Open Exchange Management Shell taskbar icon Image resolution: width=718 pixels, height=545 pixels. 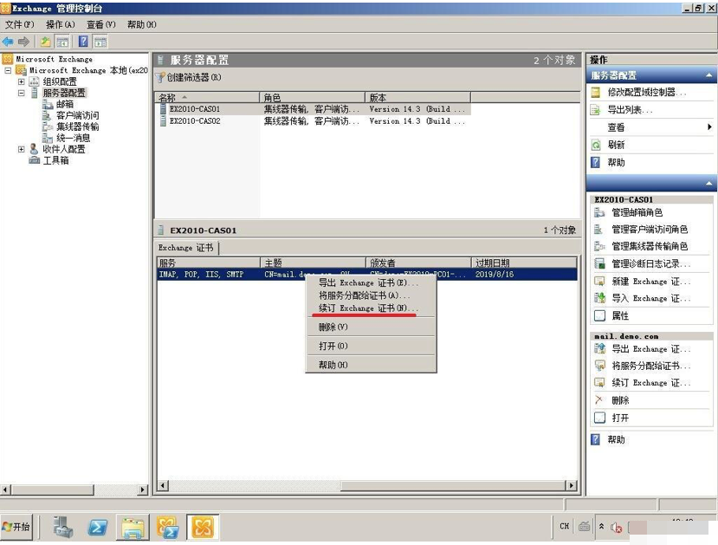pyautogui.click(x=168, y=527)
